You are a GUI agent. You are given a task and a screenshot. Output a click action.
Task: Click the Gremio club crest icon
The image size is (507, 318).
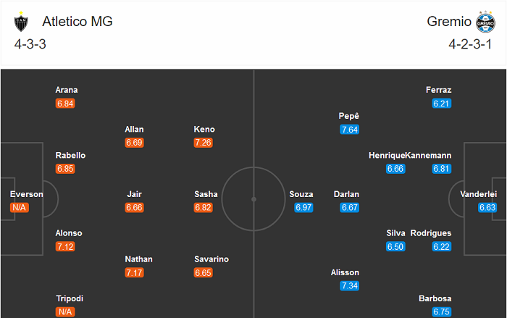pyautogui.click(x=485, y=22)
